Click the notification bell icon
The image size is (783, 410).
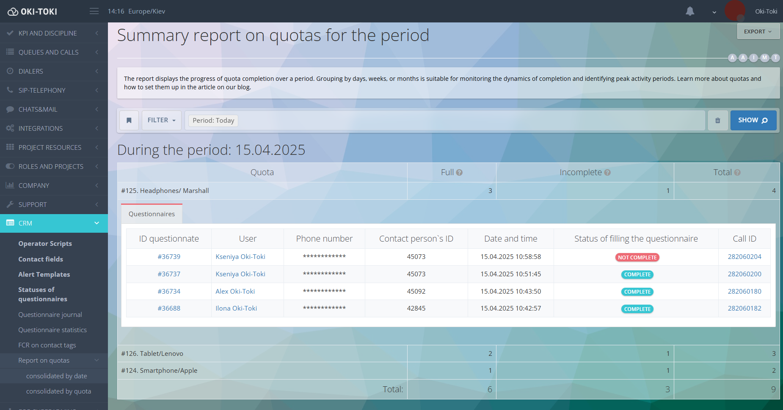(x=690, y=11)
